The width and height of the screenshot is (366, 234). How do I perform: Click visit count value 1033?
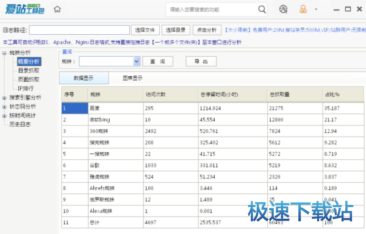click(x=151, y=166)
